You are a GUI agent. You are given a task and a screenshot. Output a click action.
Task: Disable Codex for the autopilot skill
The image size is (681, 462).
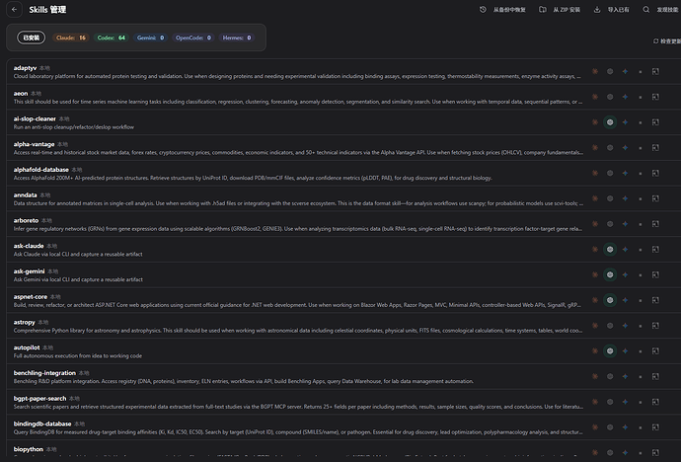click(x=610, y=350)
